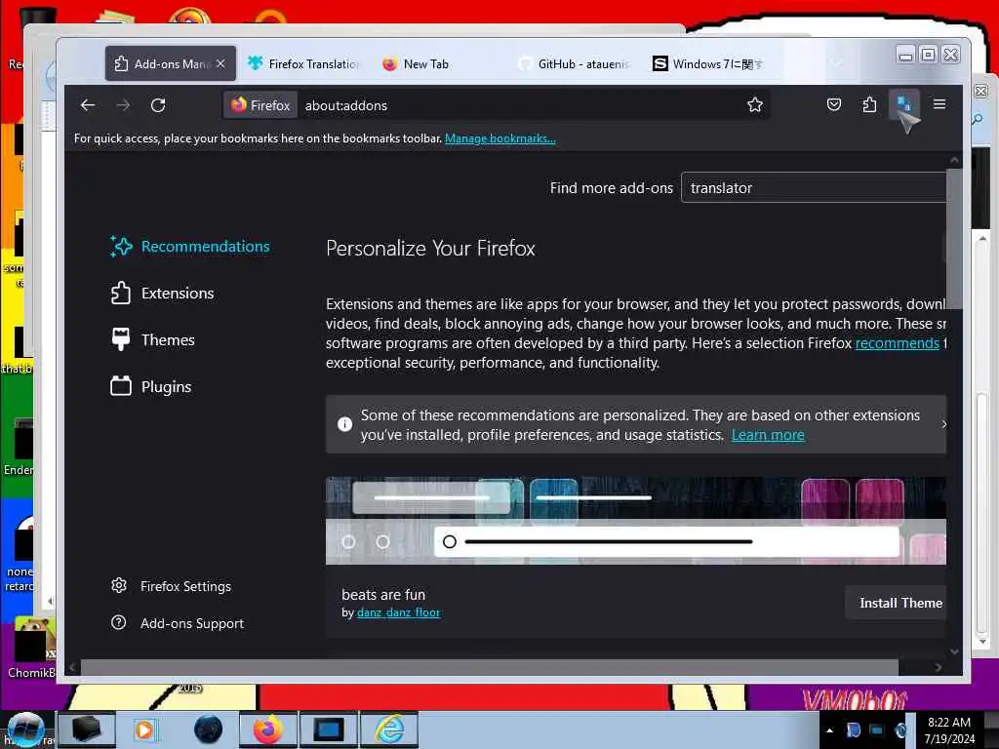Open the list all tabs dropdown

(836, 63)
